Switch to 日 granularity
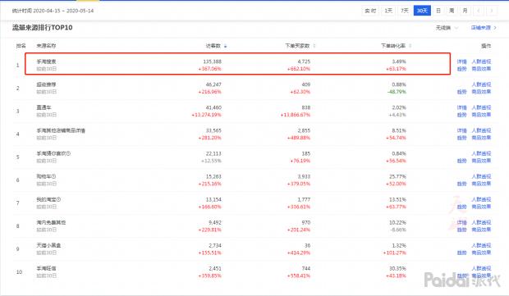The width and height of the screenshot is (509, 296). (438, 11)
